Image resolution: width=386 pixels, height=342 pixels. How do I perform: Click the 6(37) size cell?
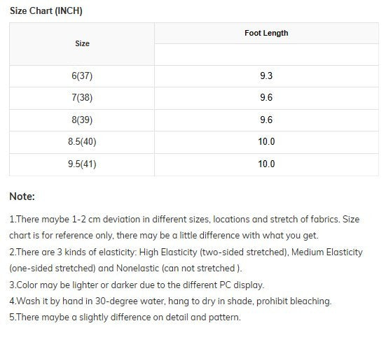point(82,76)
